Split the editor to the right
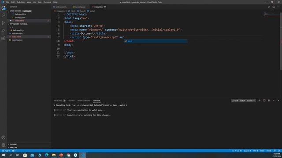Viewport: 282px width, 158px height. (274, 7)
